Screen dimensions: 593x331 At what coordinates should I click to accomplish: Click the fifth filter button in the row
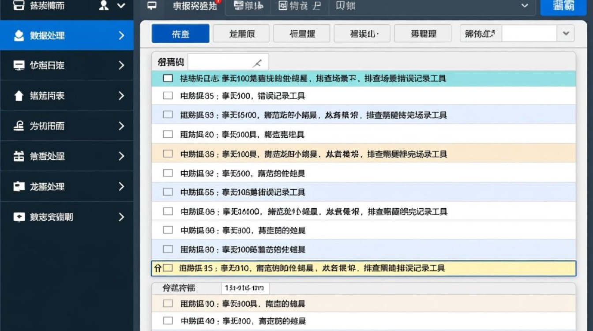pos(423,33)
